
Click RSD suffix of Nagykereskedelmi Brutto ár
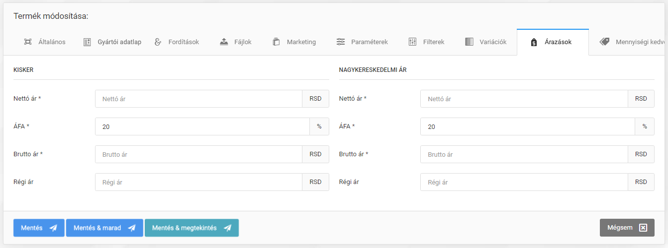click(x=641, y=154)
